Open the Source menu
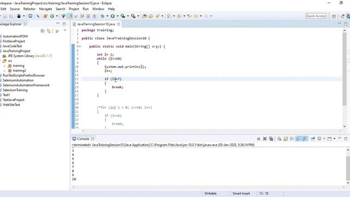350x197 pixels. (15, 9)
